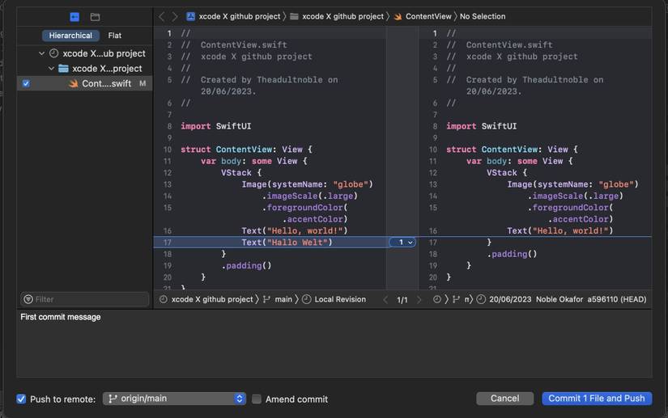Click line number 17 in left pane
Image resolution: width=668 pixels, height=418 pixels.
tap(167, 243)
